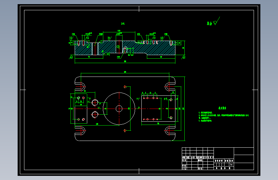Click the 其余 surface roughness note

(x=213, y=21)
